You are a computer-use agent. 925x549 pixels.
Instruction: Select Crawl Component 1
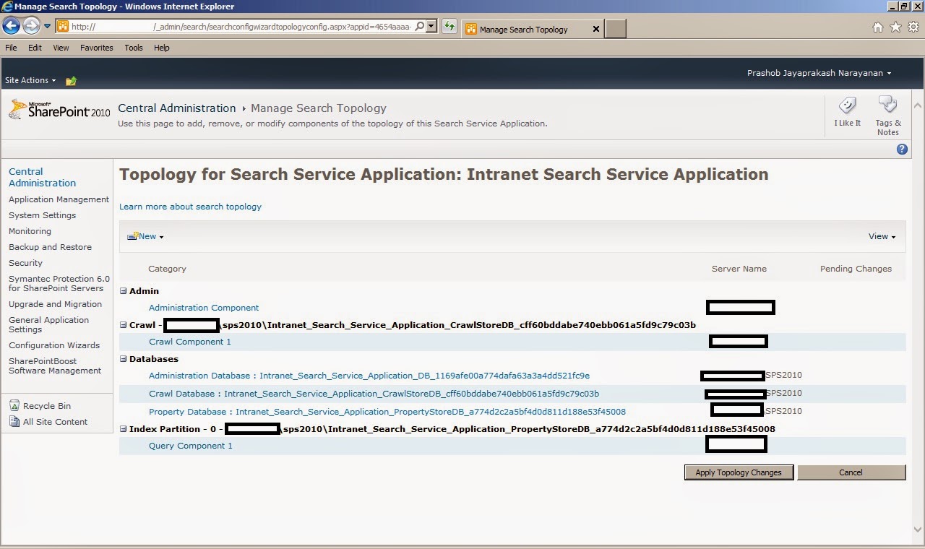tap(190, 342)
